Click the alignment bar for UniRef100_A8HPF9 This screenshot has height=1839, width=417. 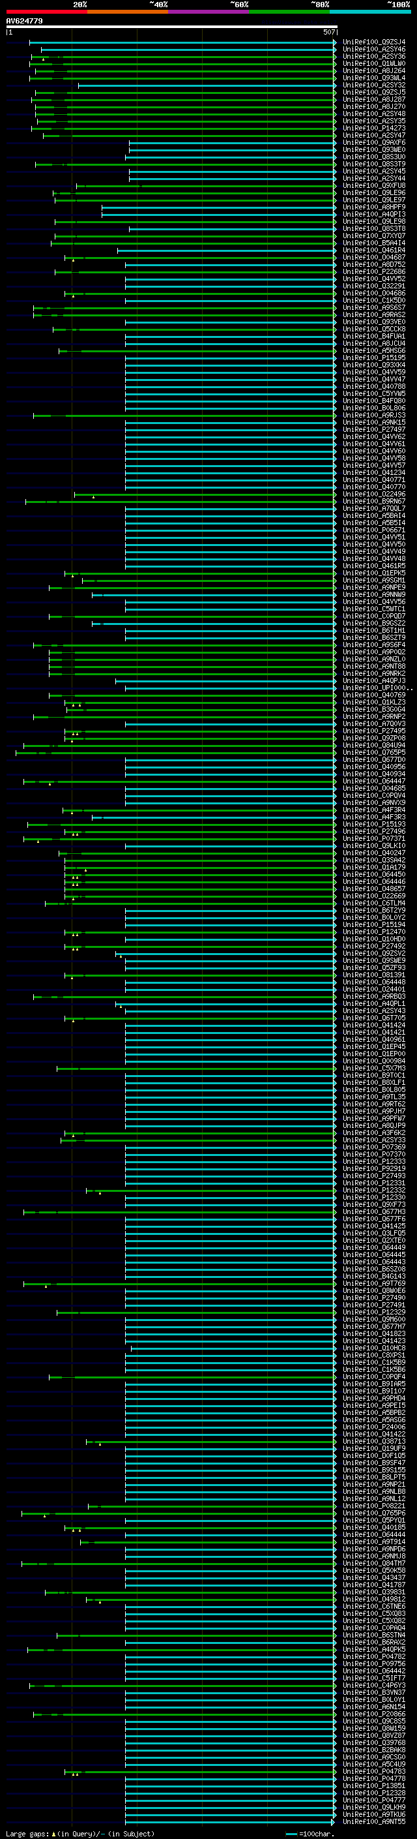point(219,207)
